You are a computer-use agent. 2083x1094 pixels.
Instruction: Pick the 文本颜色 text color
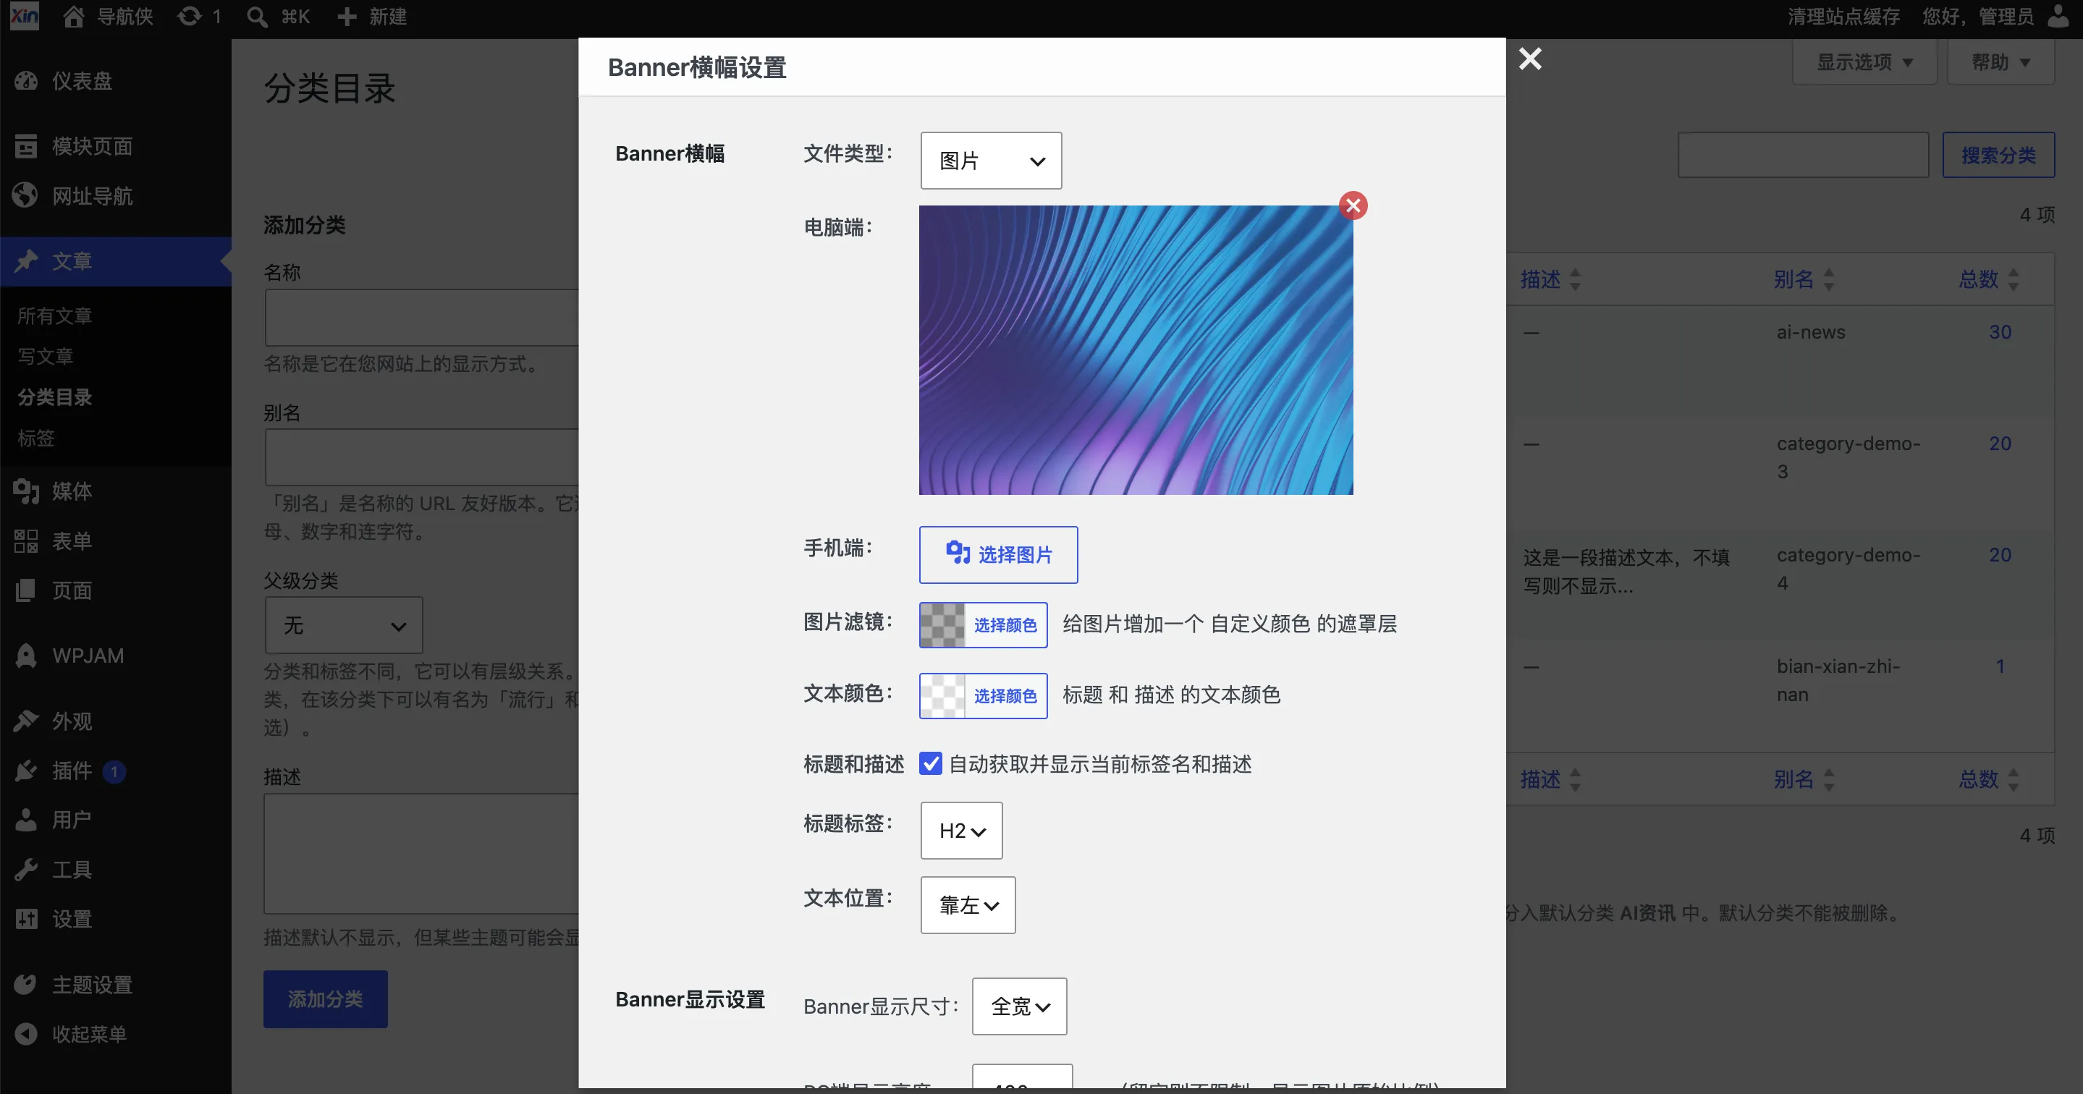coord(984,696)
